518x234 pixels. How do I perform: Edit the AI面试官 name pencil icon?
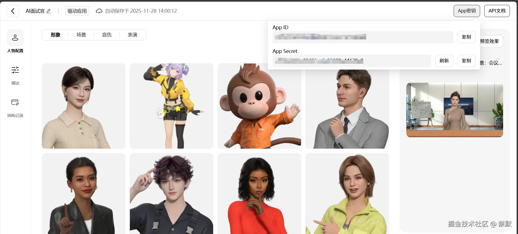tap(49, 11)
